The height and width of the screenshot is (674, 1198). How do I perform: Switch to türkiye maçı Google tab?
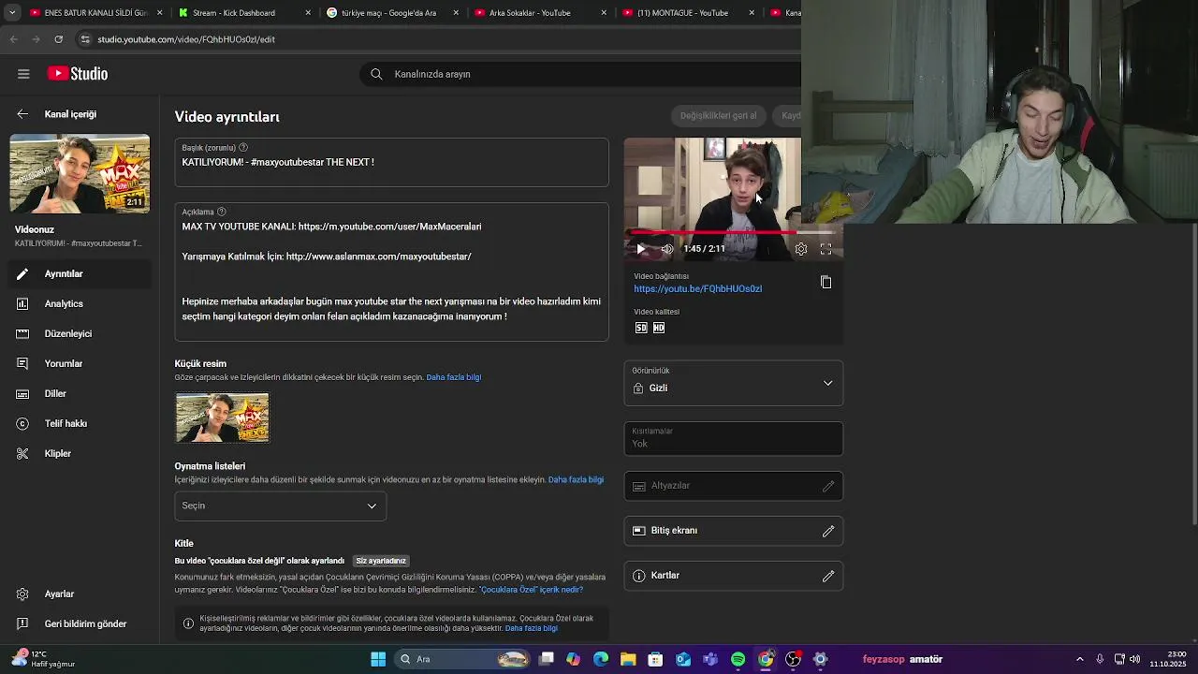(391, 13)
